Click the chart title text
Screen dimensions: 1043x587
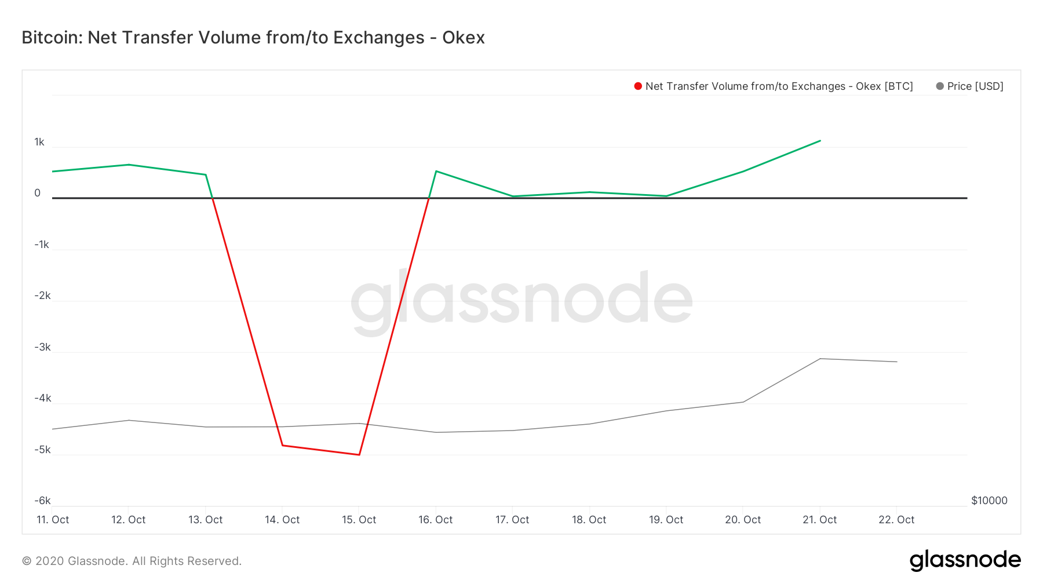click(253, 38)
